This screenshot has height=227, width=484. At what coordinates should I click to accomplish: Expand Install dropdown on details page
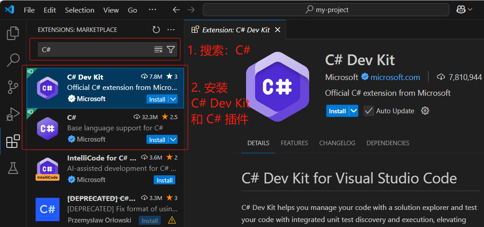tap(354, 111)
